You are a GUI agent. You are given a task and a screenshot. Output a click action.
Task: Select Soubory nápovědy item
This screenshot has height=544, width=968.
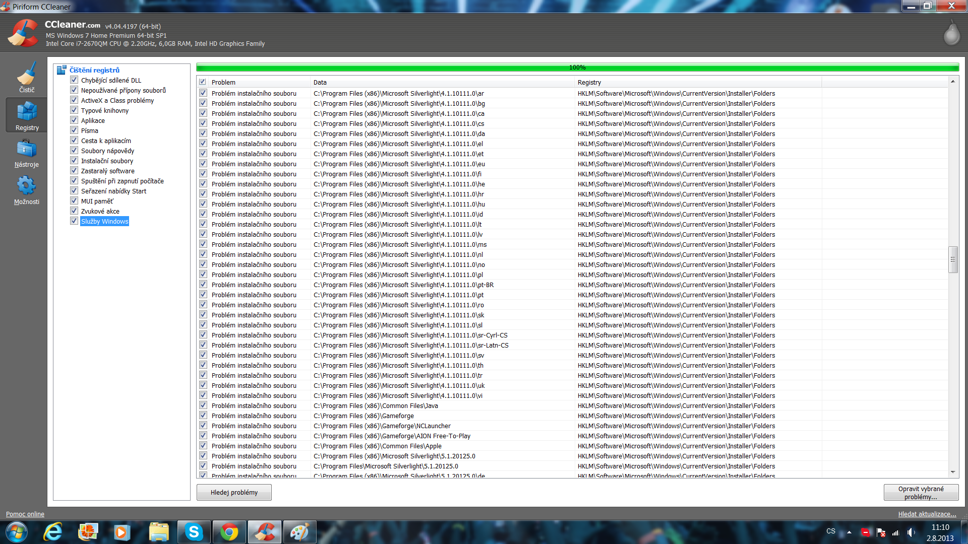[x=107, y=151]
